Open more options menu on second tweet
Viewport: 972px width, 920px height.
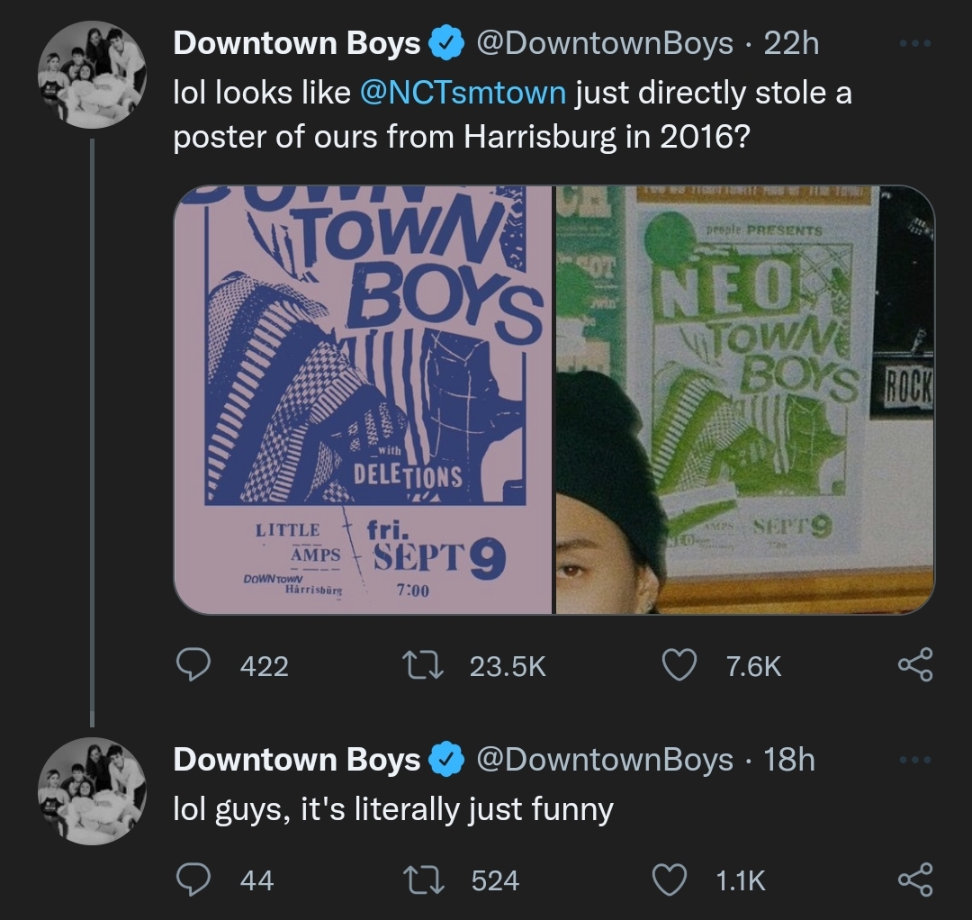pyautogui.click(x=914, y=761)
